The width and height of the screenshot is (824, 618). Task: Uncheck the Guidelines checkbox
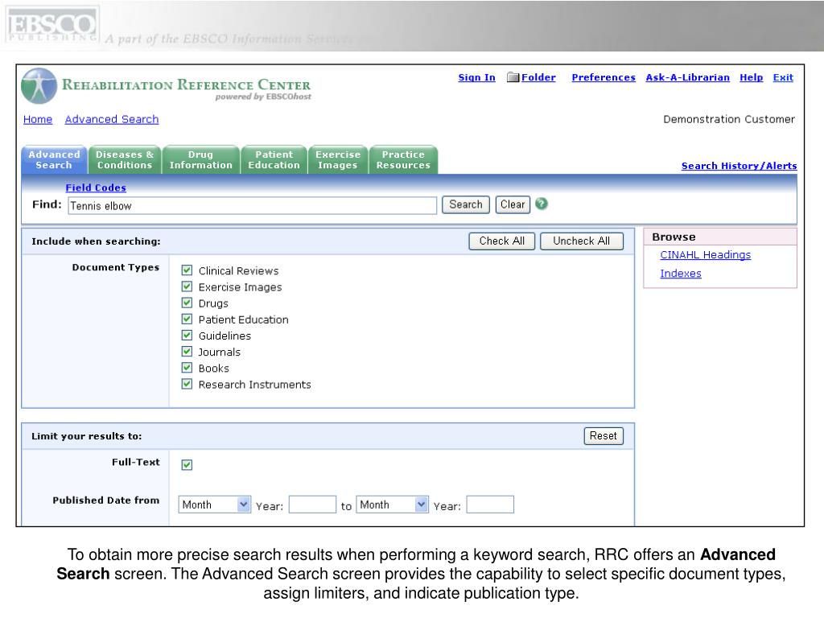187,336
